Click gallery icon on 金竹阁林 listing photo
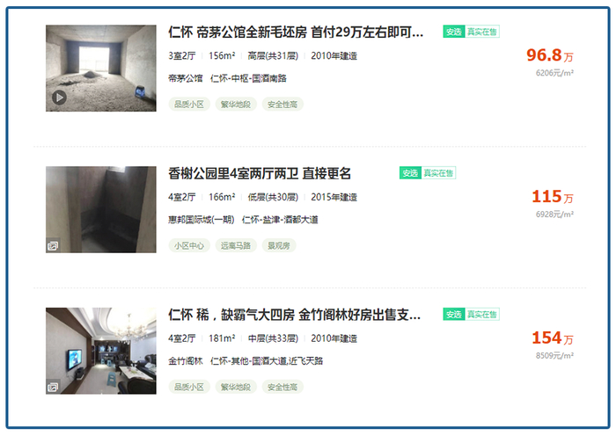The width and height of the screenshot is (616, 436). click(x=53, y=387)
